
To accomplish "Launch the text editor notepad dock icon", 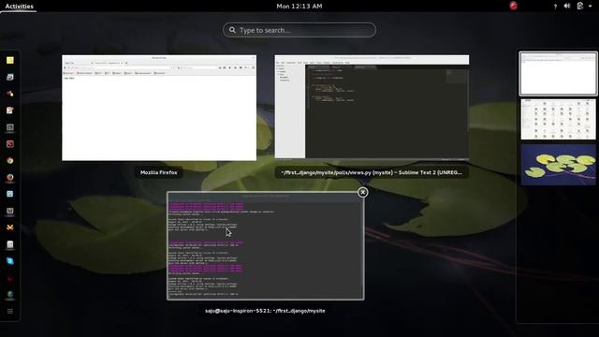I will [10, 110].
